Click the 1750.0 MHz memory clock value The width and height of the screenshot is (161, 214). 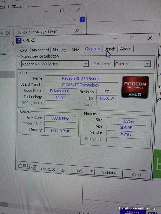pyautogui.click(x=60, y=131)
